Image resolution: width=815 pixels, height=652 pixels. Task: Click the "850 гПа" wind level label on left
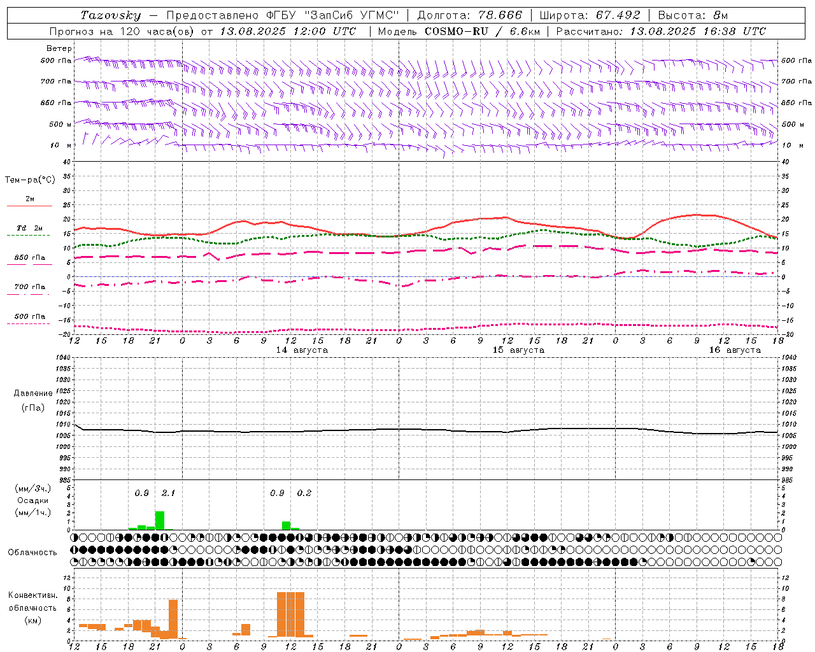click(x=56, y=103)
